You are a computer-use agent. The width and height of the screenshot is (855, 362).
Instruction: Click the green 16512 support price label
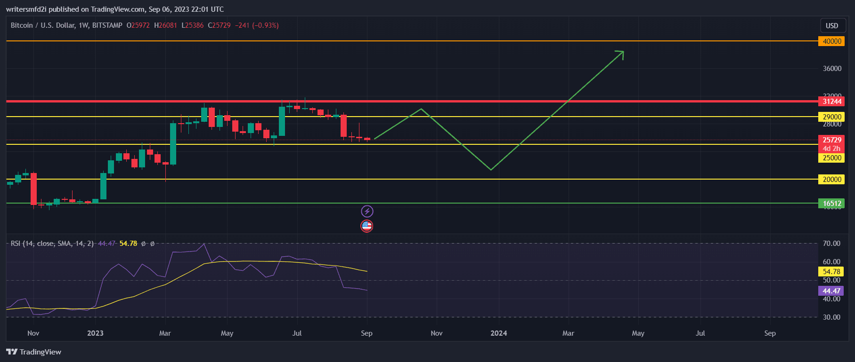pyautogui.click(x=831, y=204)
